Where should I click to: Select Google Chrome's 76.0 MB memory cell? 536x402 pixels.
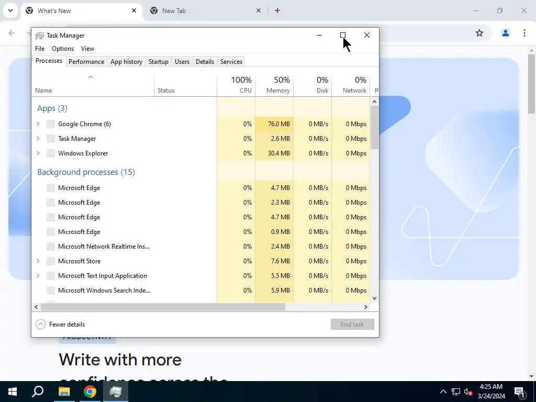click(274, 124)
